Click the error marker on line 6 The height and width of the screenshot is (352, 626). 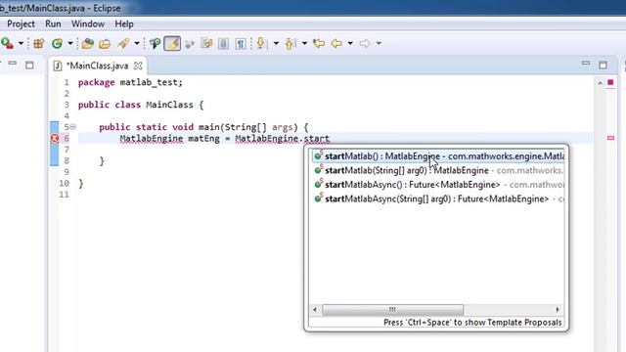(55, 139)
